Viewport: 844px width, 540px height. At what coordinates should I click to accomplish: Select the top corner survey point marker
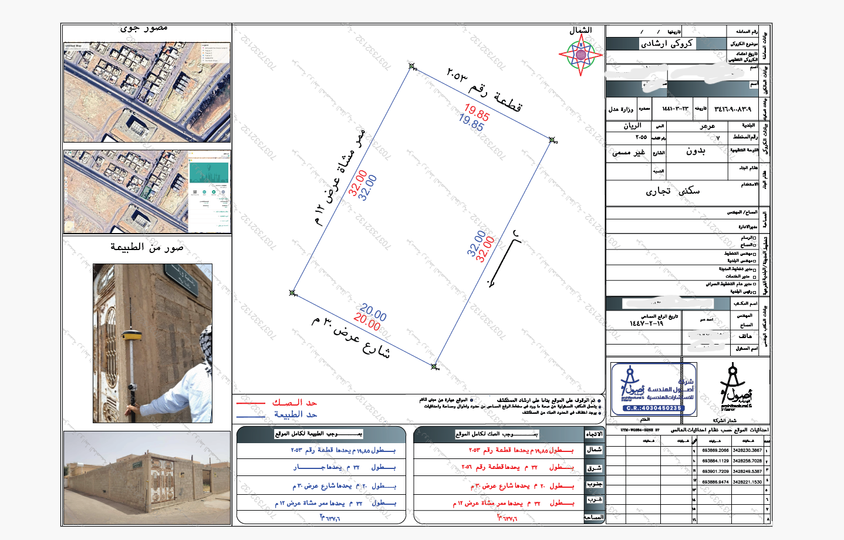[x=411, y=66]
